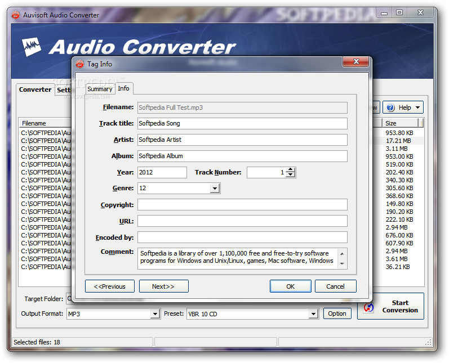Click the Option button
This screenshot has height=363, width=449.
(337, 313)
